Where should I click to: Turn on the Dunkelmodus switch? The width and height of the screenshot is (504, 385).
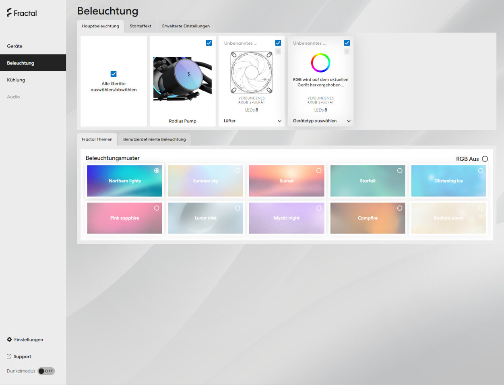tap(46, 371)
